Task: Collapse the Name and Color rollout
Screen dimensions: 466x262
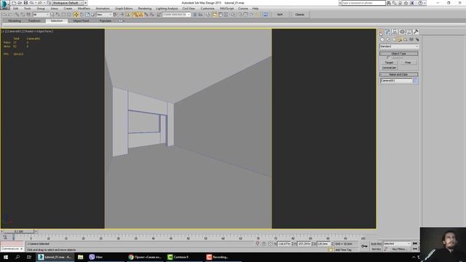Action: tap(399, 74)
